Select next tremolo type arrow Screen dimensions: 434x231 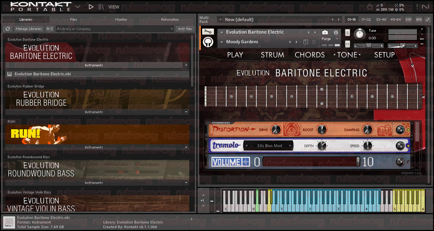(x=291, y=146)
